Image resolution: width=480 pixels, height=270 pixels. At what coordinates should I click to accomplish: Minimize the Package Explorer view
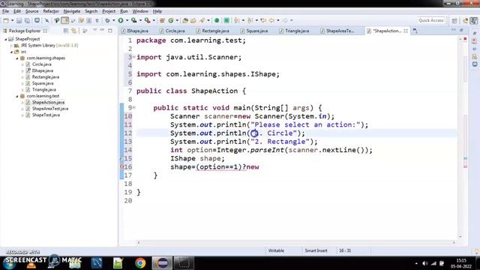point(102,31)
